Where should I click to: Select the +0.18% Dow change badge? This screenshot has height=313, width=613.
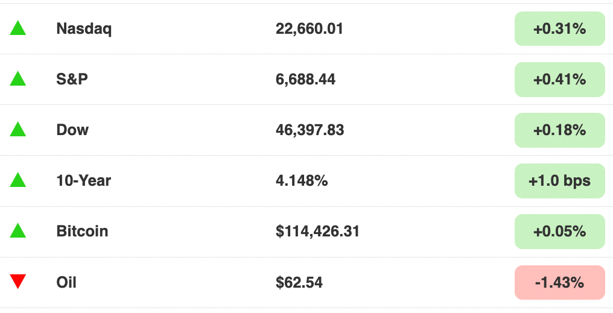[x=559, y=130]
